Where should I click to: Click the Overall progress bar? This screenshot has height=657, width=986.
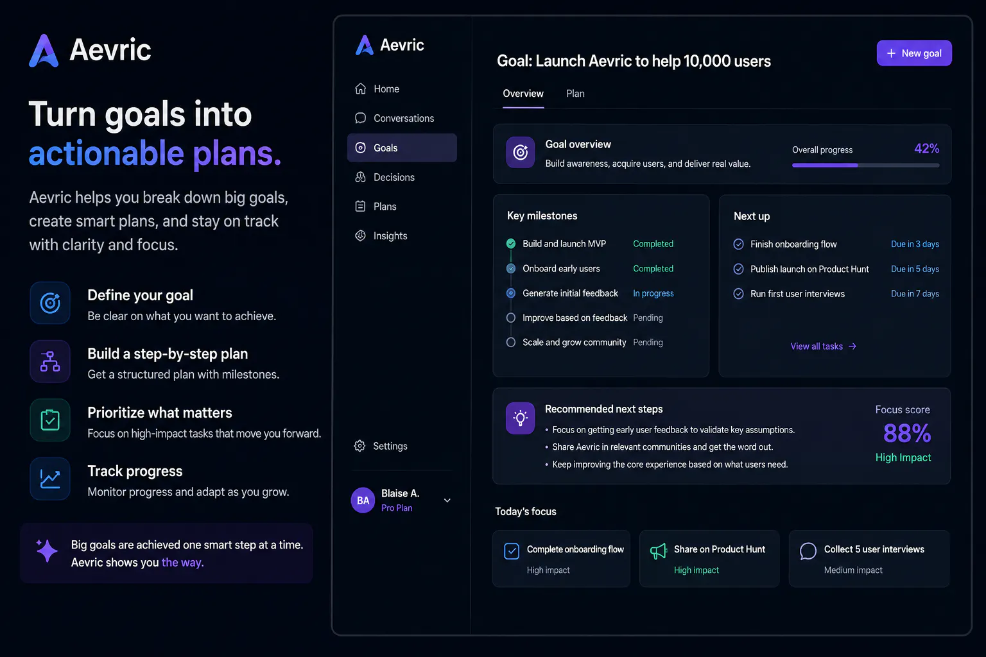865,166
